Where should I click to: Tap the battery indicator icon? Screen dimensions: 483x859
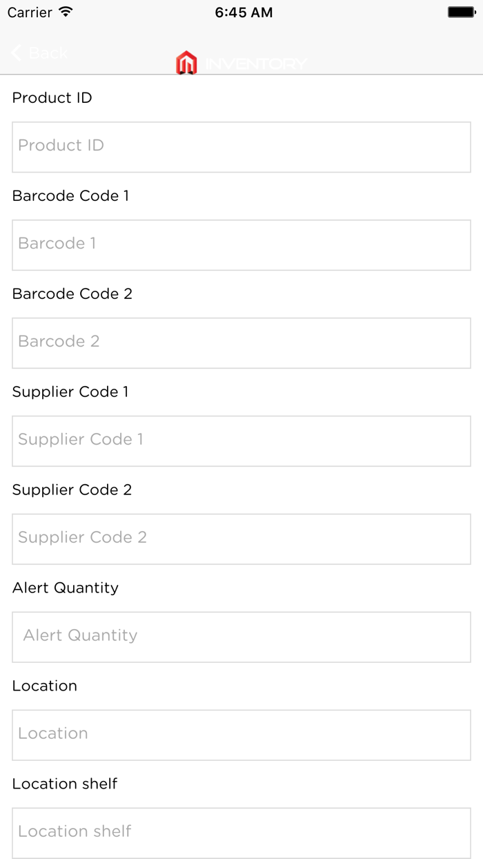click(x=461, y=12)
